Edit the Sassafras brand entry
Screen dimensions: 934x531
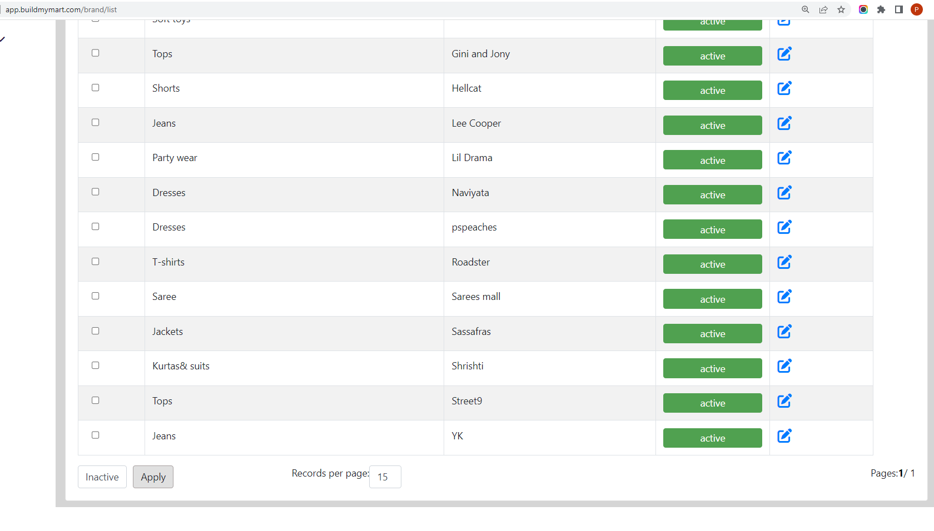pos(784,332)
